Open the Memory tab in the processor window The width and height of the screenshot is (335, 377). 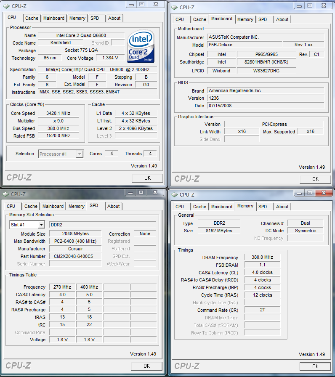pos(77,18)
